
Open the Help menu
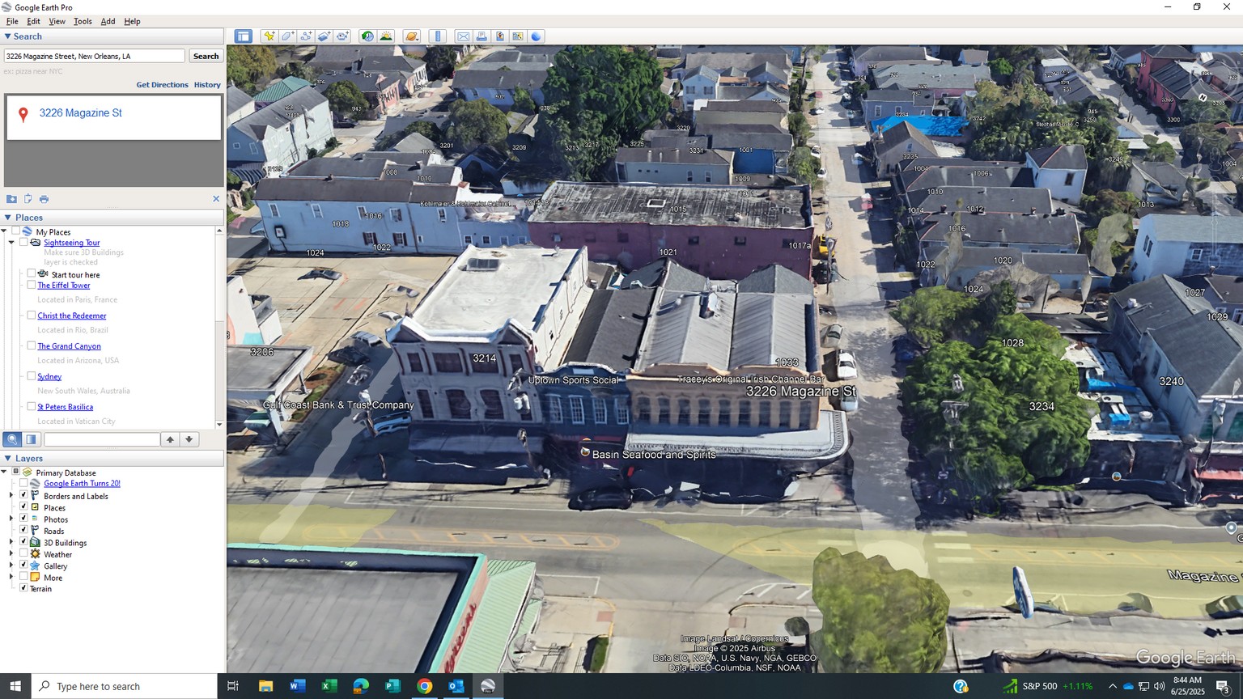(132, 21)
